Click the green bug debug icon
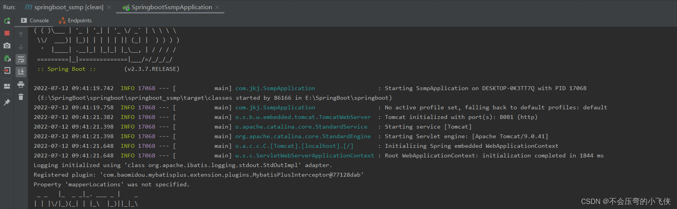This screenshot has width=677, height=209. [7, 59]
